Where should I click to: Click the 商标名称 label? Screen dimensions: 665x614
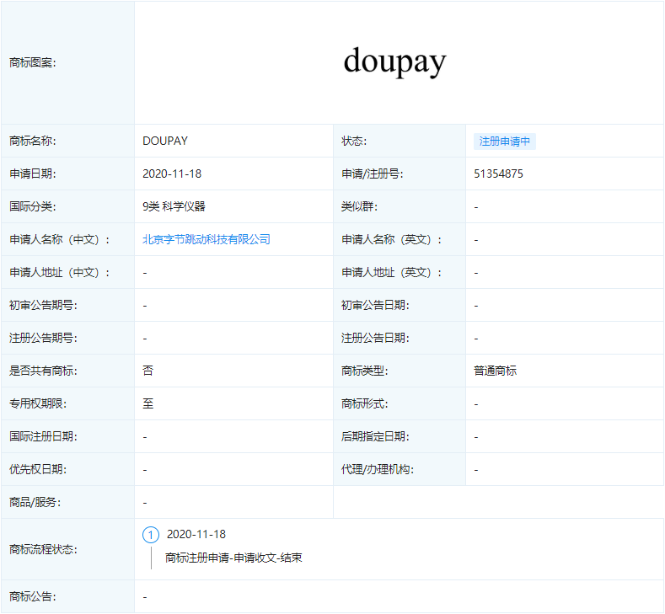33,141
